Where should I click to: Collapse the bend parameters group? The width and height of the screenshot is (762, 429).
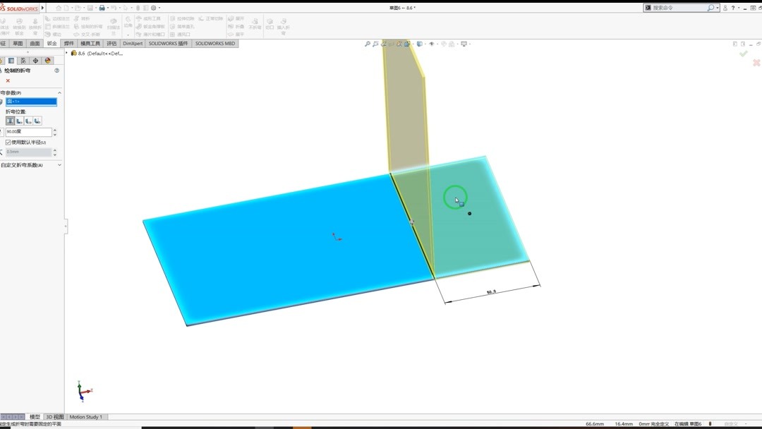click(59, 92)
